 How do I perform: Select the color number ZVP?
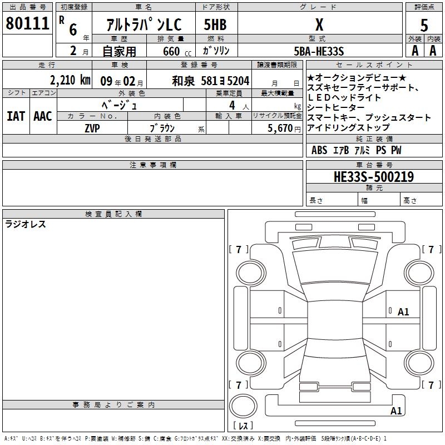(x=92, y=127)
